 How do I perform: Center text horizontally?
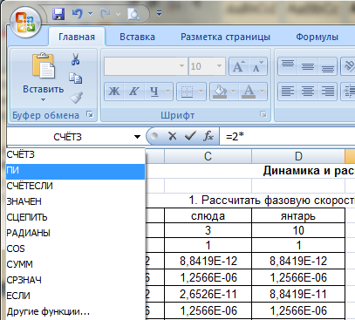pyautogui.click(x=308, y=92)
